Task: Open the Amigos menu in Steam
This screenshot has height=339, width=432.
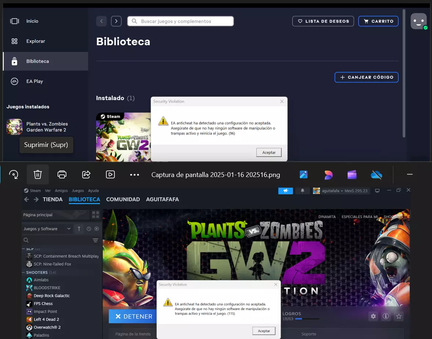Action: (61, 191)
